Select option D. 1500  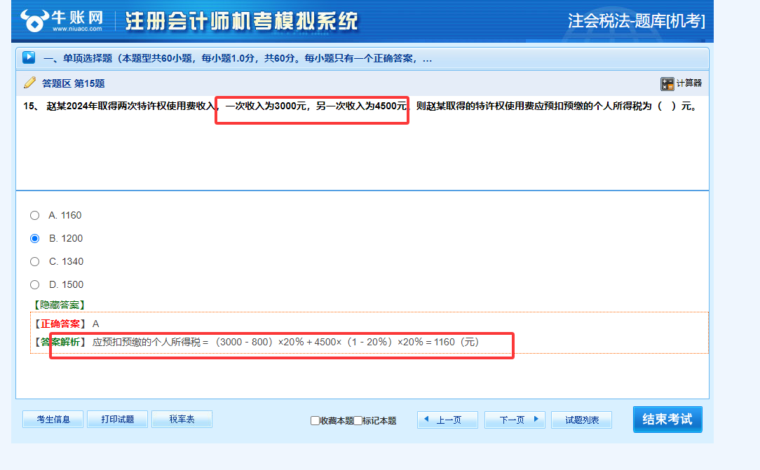pyautogui.click(x=34, y=284)
